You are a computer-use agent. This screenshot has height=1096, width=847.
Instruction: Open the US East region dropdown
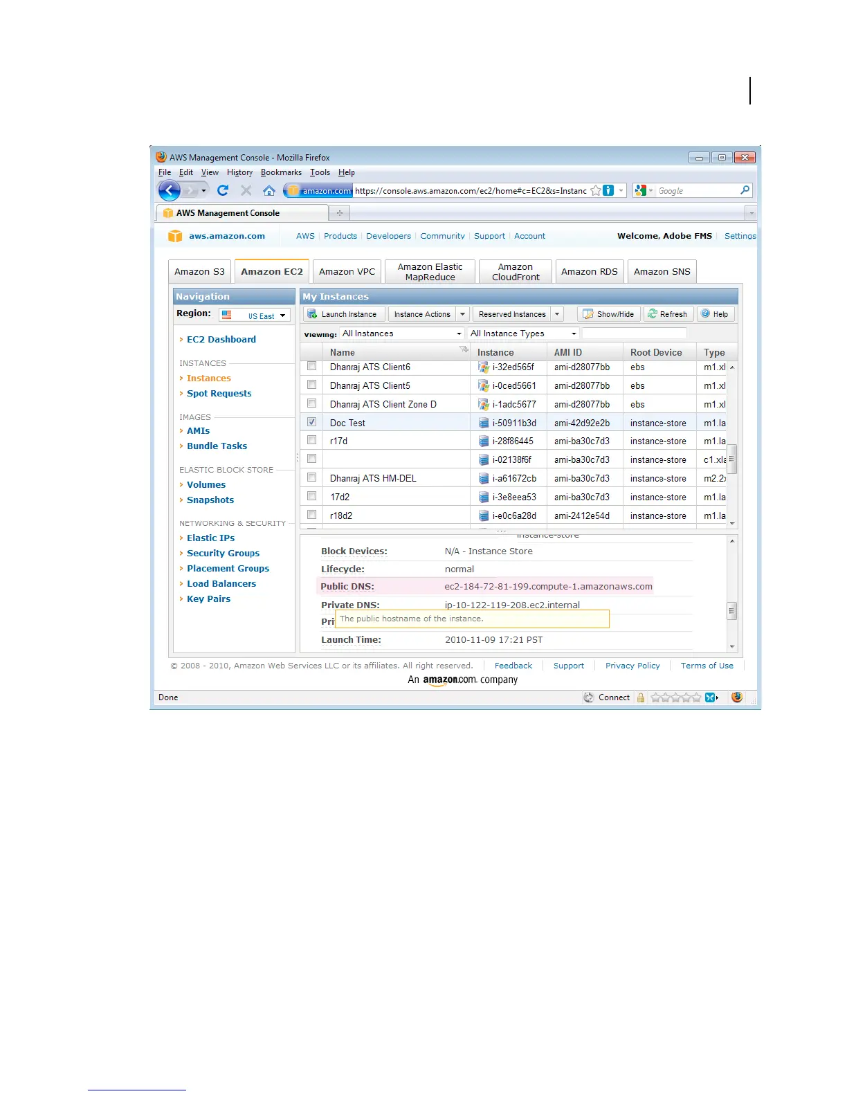[254, 315]
